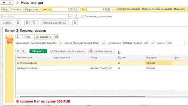Click the Валюта field showing RUB
This screenshot has height=106, width=188.
(175, 43)
